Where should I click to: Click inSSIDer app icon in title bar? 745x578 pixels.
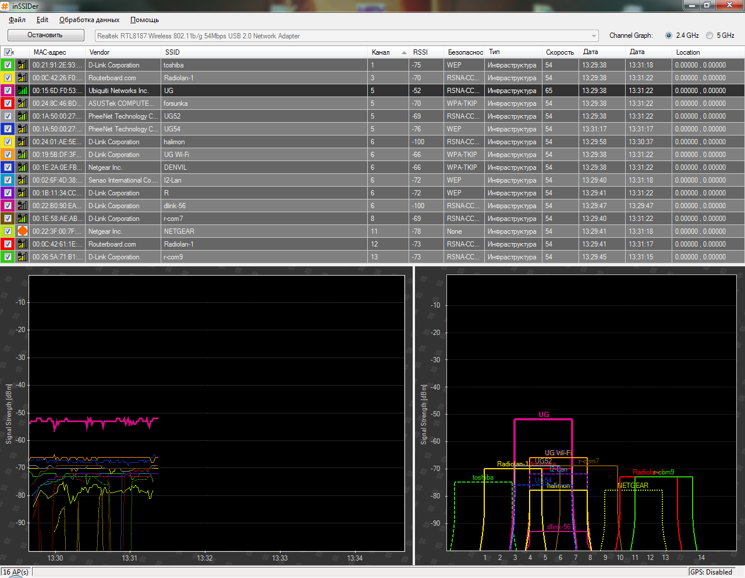click(5, 6)
